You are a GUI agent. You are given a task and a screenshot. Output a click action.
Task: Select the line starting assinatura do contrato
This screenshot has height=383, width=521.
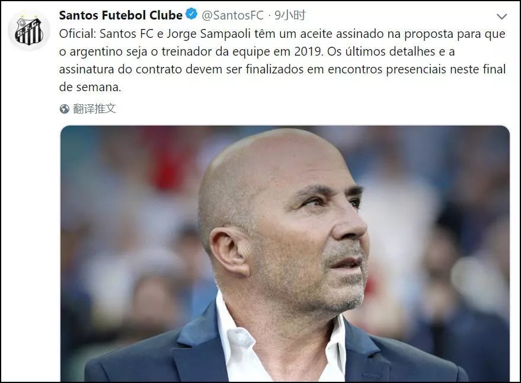282,69
